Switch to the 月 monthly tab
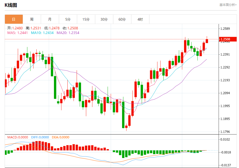The width and height of the screenshot is (239, 168). tap(50, 19)
